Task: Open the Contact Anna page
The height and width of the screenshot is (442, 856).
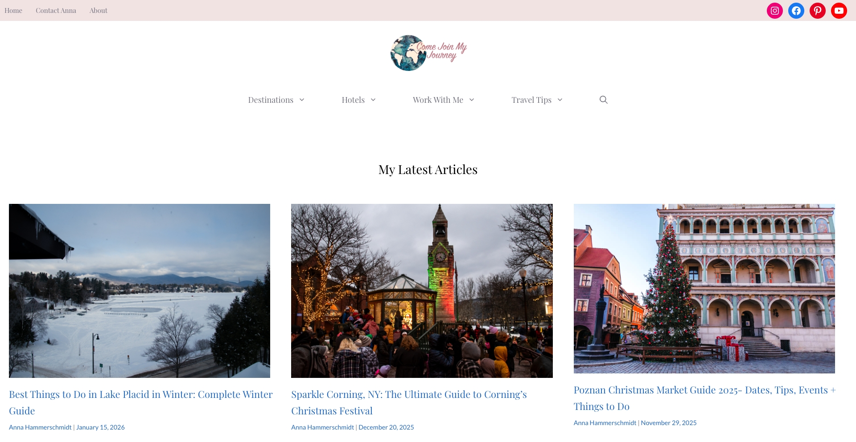Action: (56, 10)
